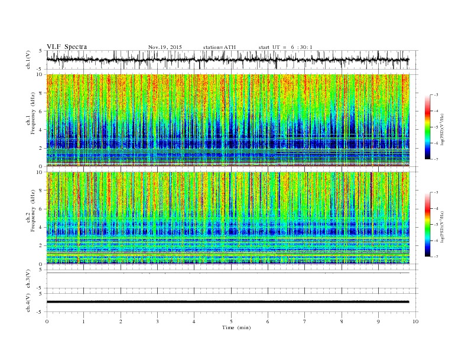This screenshot has width=468, height=361.
Task: Click the ch.1 voltage waveform trace
Action: [x=227, y=60]
